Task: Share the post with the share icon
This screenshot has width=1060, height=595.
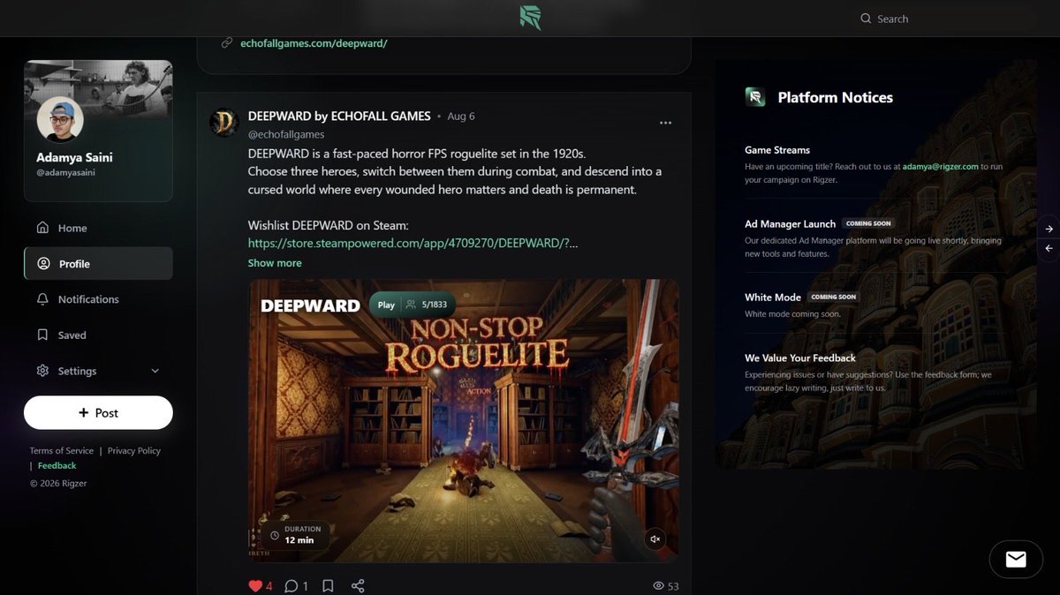Action: [358, 585]
